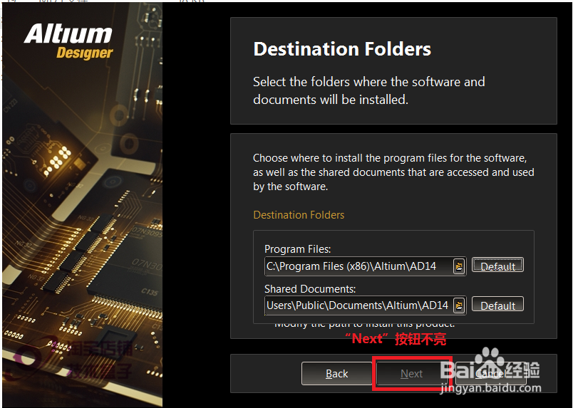573x408 pixels.
Task: Click the jingyan.baidu.com watermark link
Action: coord(491,387)
